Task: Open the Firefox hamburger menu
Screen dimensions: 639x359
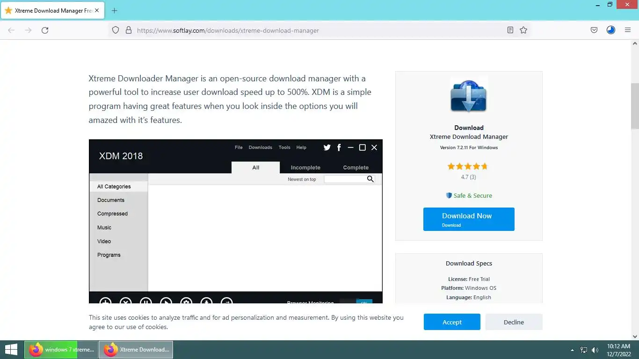Action: point(628,30)
